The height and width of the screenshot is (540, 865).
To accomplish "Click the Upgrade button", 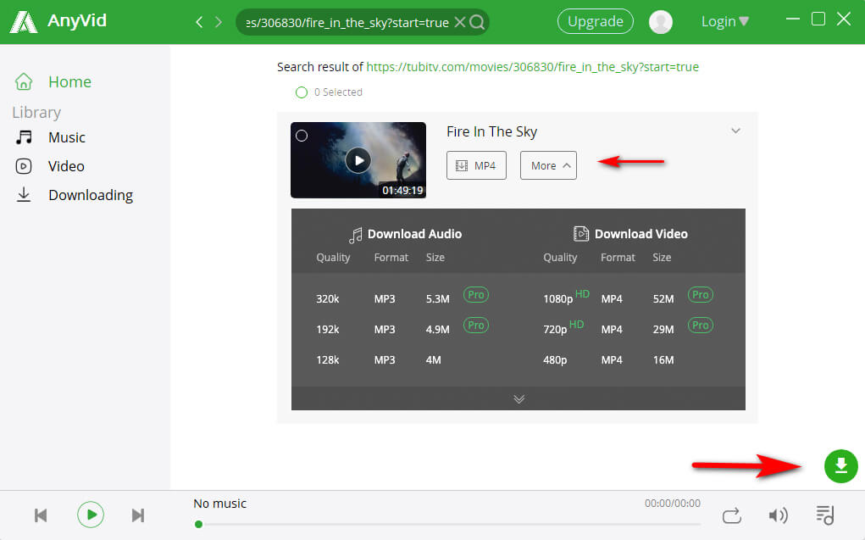I will (596, 21).
